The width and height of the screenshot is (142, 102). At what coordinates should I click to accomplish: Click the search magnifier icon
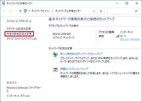[x=136, y=11]
